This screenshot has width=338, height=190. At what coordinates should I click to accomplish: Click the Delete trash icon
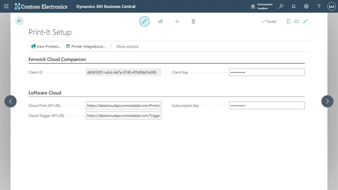tap(193, 21)
